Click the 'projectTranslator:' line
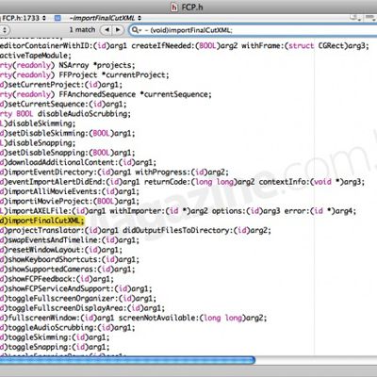377x377 pixels. pyautogui.click(x=136, y=231)
